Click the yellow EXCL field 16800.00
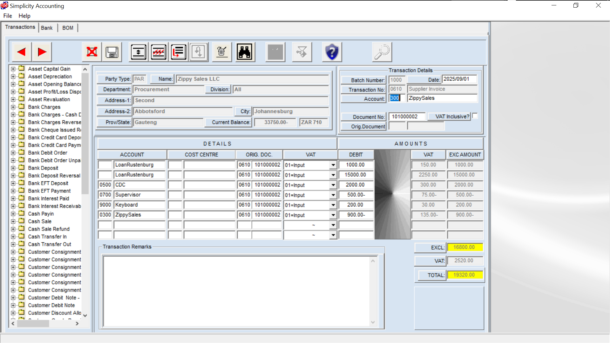Viewport: 610px width, 343px height. point(465,247)
